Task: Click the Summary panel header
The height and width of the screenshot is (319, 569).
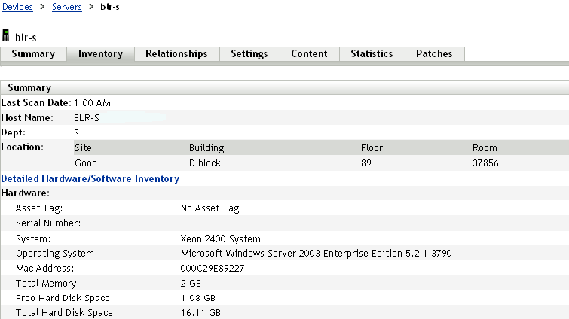Action: 29,88
